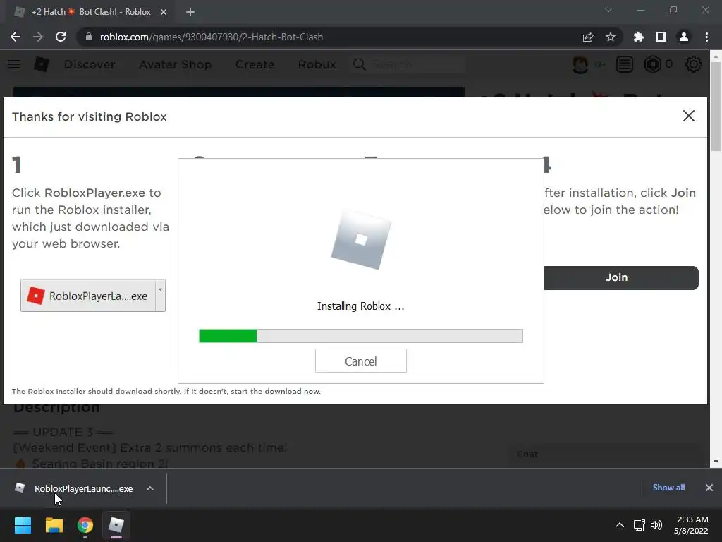The width and height of the screenshot is (722, 542).
Task: Open the Discover menu item
Action: point(90,64)
